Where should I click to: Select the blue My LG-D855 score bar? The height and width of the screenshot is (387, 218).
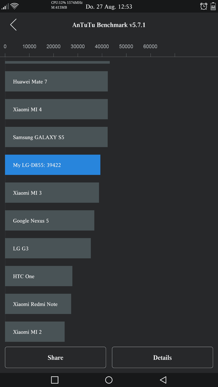[x=53, y=165]
